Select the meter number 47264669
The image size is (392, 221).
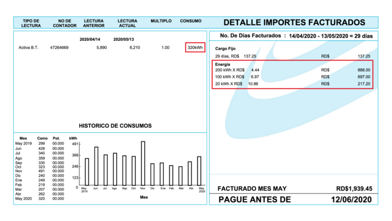point(59,47)
